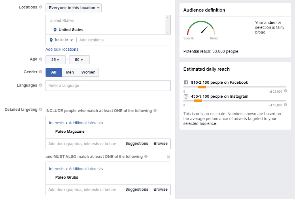Click the pin icon beside Include
The width and height of the screenshot is (295, 199).
[x=51, y=40]
